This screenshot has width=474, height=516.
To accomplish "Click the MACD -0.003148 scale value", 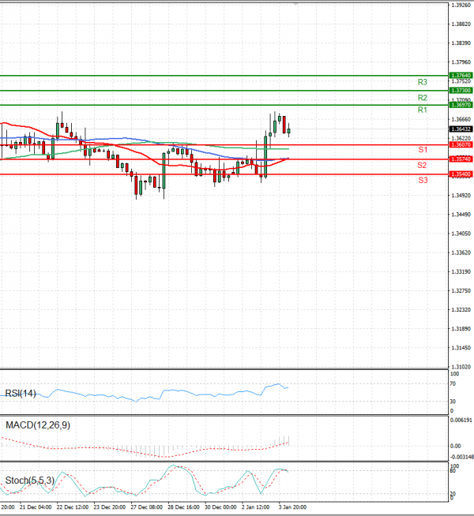I will pyautogui.click(x=462, y=457).
